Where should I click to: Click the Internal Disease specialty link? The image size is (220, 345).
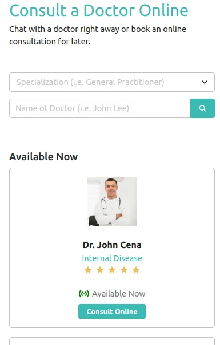tap(112, 258)
